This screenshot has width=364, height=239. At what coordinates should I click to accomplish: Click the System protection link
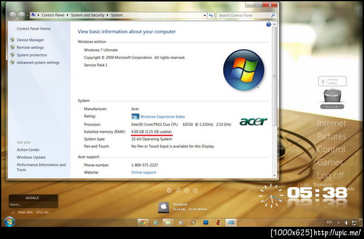(32, 55)
